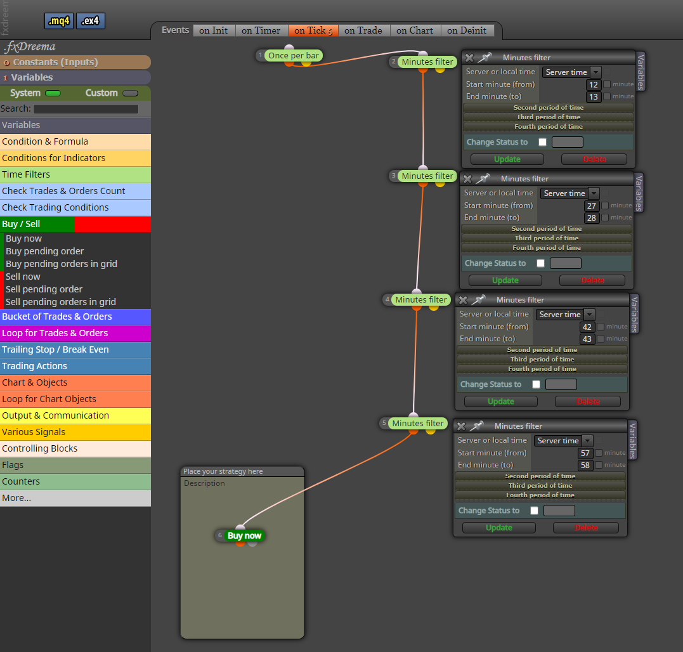
Task: Open Server time dropdown in fourth Minutes filter
Action: (563, 441)
